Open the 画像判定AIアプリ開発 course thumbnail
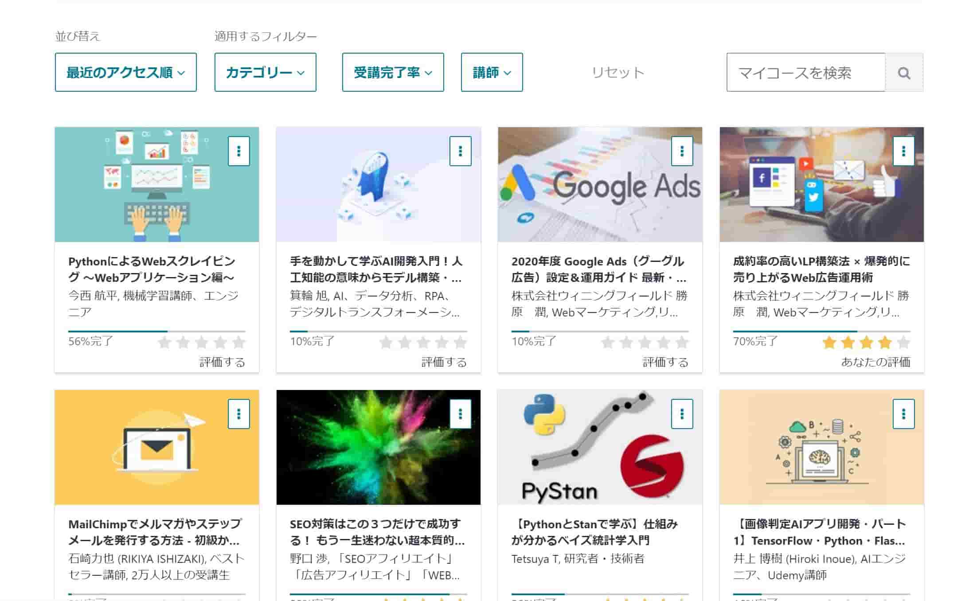The height and width of the screenshot is (601, 977). click(x=822, y=447)
